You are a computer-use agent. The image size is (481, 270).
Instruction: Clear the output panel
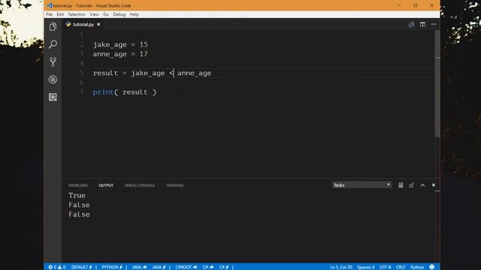401,185
